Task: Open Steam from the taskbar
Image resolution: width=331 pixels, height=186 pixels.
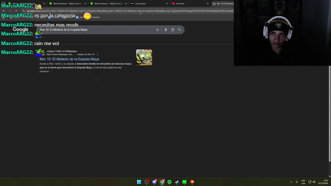Action: [177, 182]
